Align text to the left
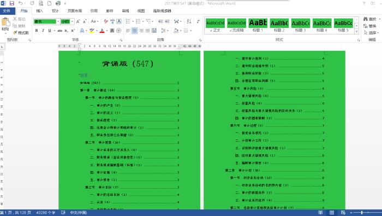382x216 pixels. coord(128,31)
